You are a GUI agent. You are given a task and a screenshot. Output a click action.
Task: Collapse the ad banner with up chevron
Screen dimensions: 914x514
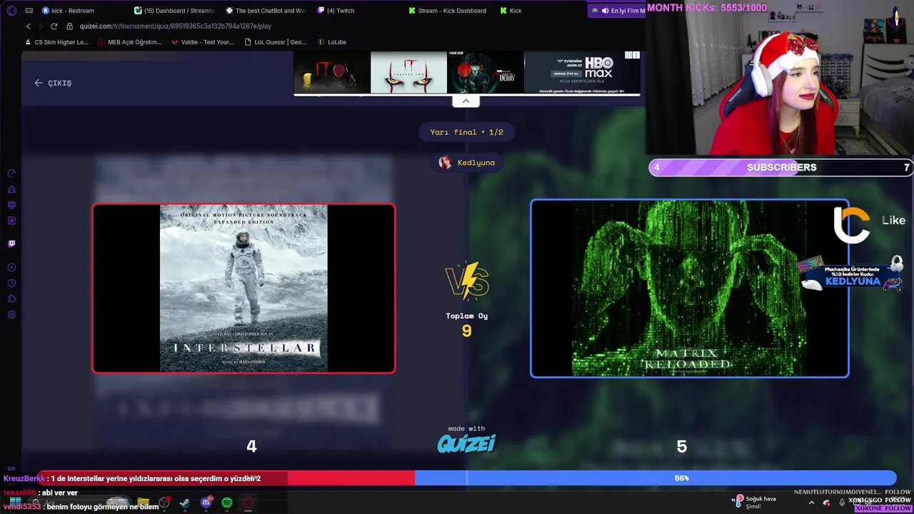(x=466, y=101)
